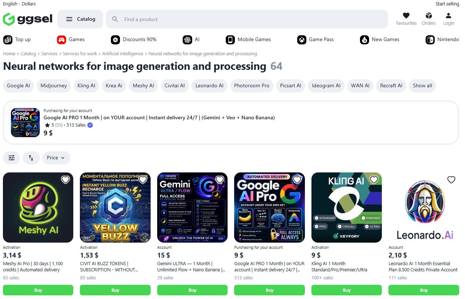Open the Favourites heart icon
This screenshot has width=465, height=299.
(406, 16)
